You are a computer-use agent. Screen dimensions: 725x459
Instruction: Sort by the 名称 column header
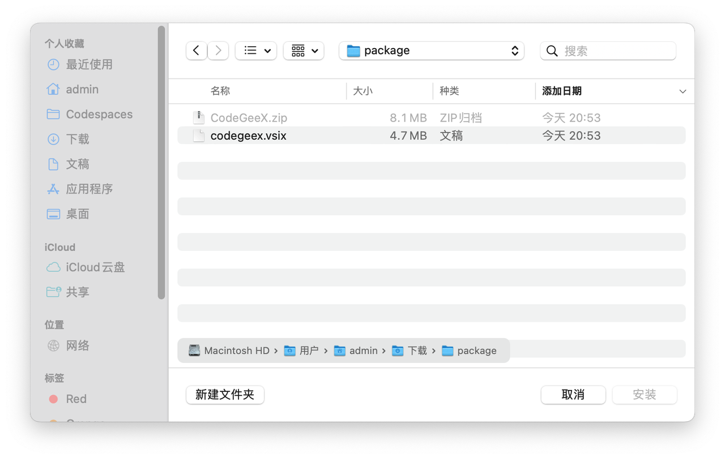(x=220, y=91)
